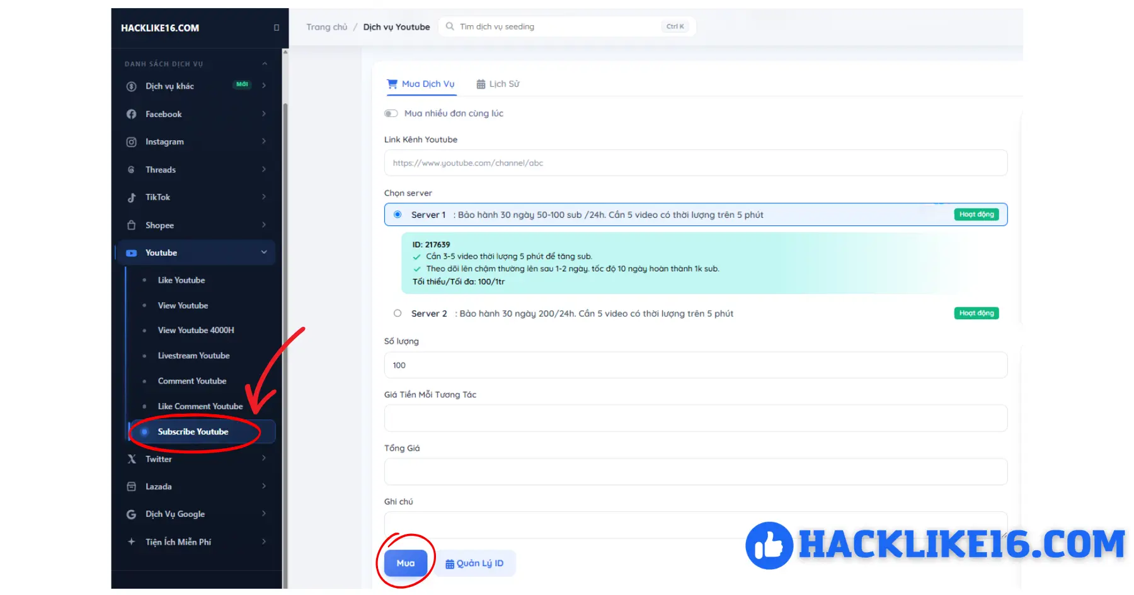The height and width of the screenshot is (595, 1134).
Task: Click the Tổng Giá field
Action: 696,472
